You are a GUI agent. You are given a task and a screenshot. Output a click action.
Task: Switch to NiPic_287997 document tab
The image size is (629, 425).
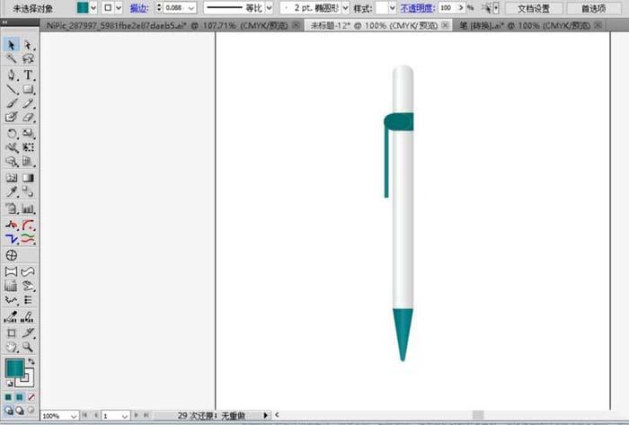167,26
